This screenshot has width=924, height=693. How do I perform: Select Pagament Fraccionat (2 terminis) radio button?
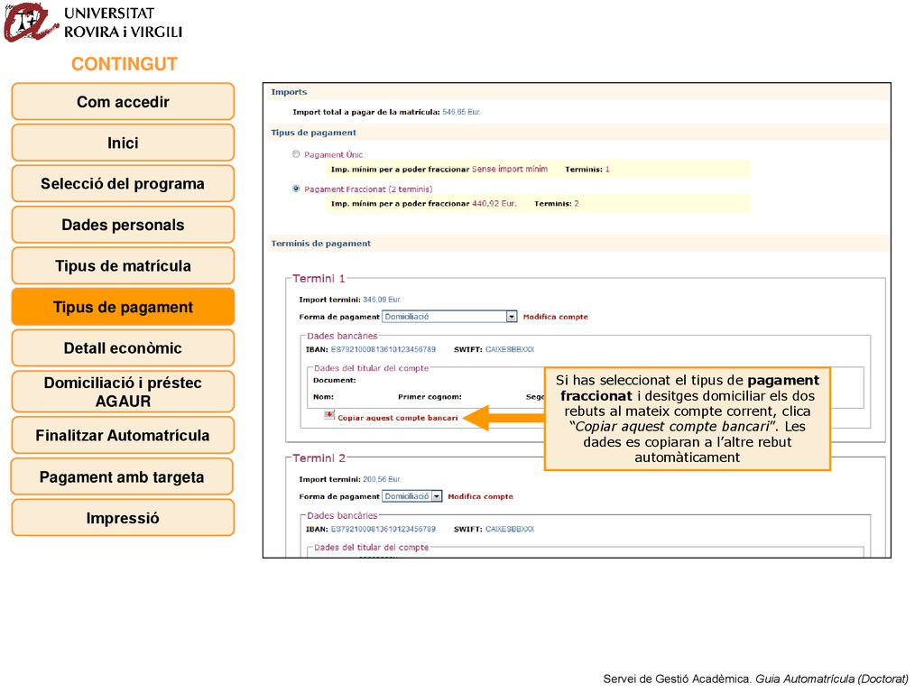coord(296,189)
